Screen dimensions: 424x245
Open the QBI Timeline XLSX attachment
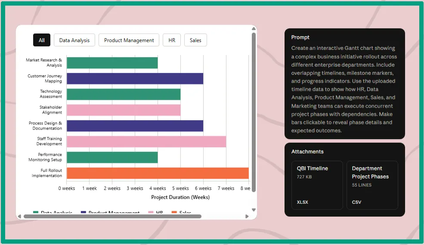pyautogui.click(x=317, y=185)
